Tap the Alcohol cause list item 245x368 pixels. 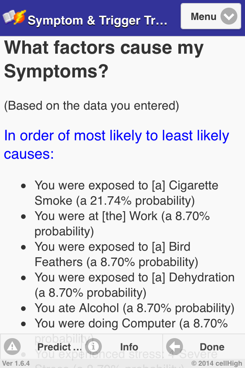(x=134, y=308)
